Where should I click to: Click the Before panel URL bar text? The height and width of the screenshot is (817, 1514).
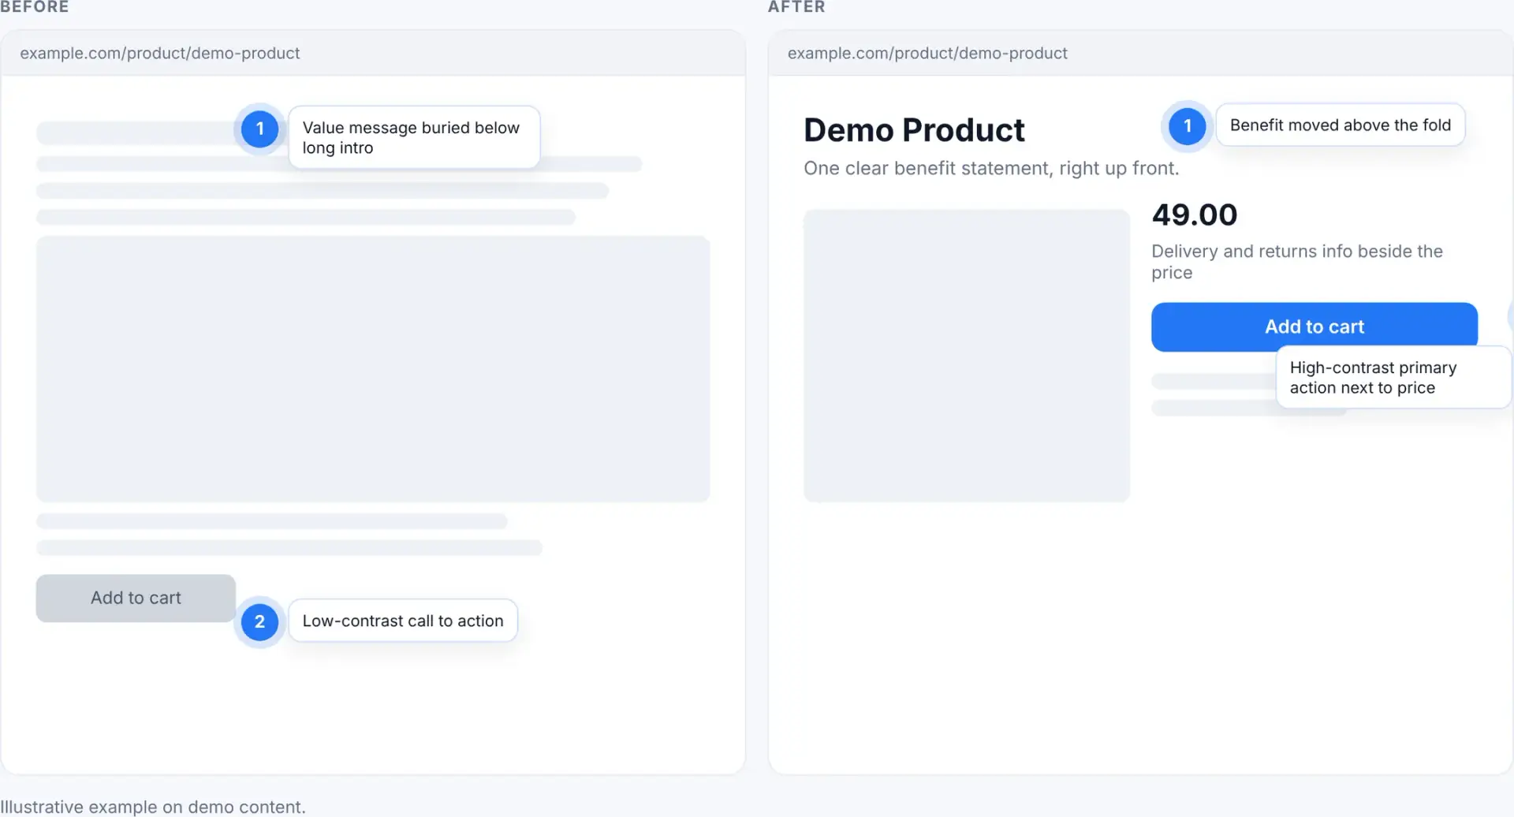(160, 53)
